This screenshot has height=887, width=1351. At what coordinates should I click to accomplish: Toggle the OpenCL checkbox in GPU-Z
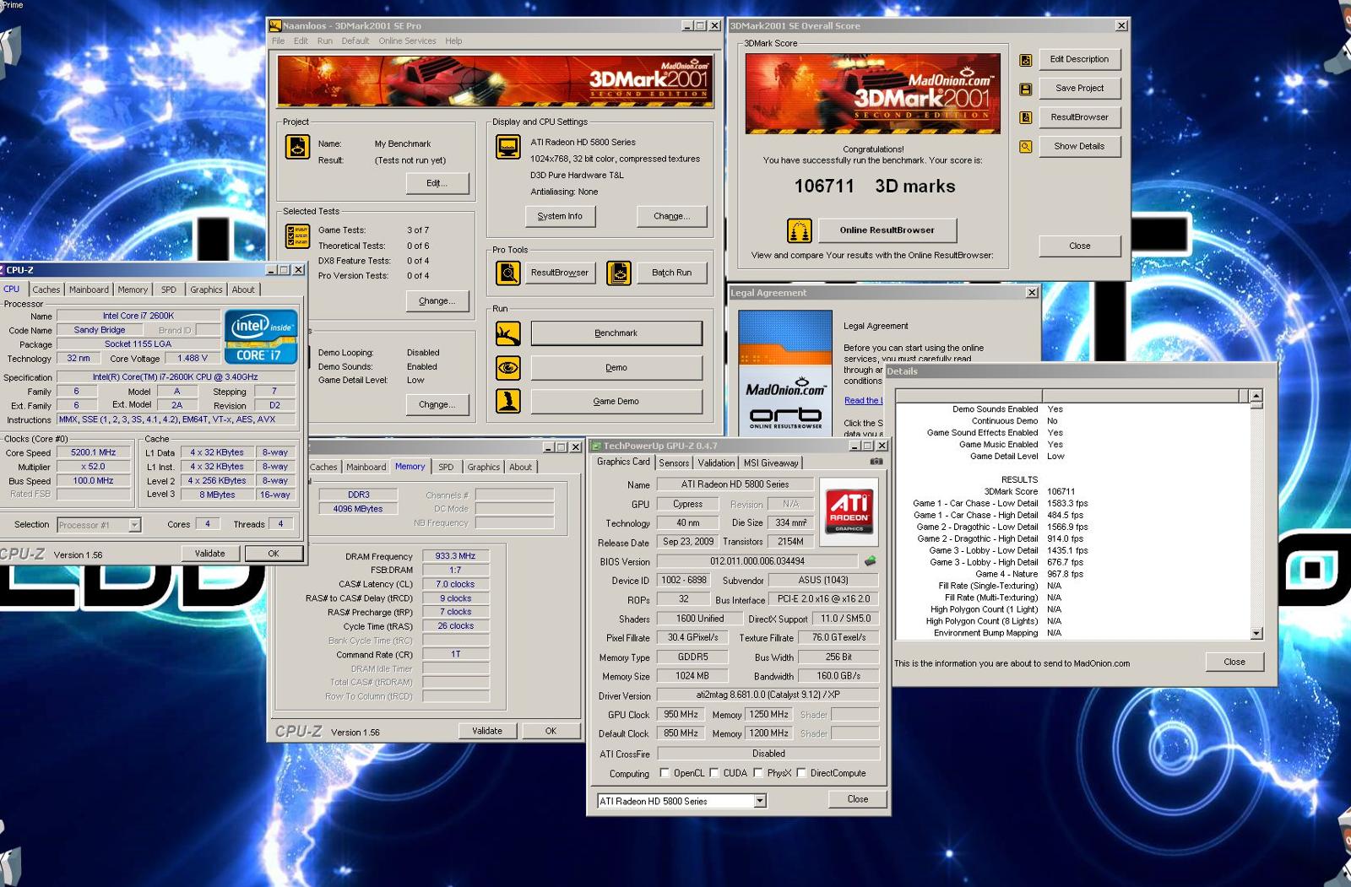coord(665,773)
